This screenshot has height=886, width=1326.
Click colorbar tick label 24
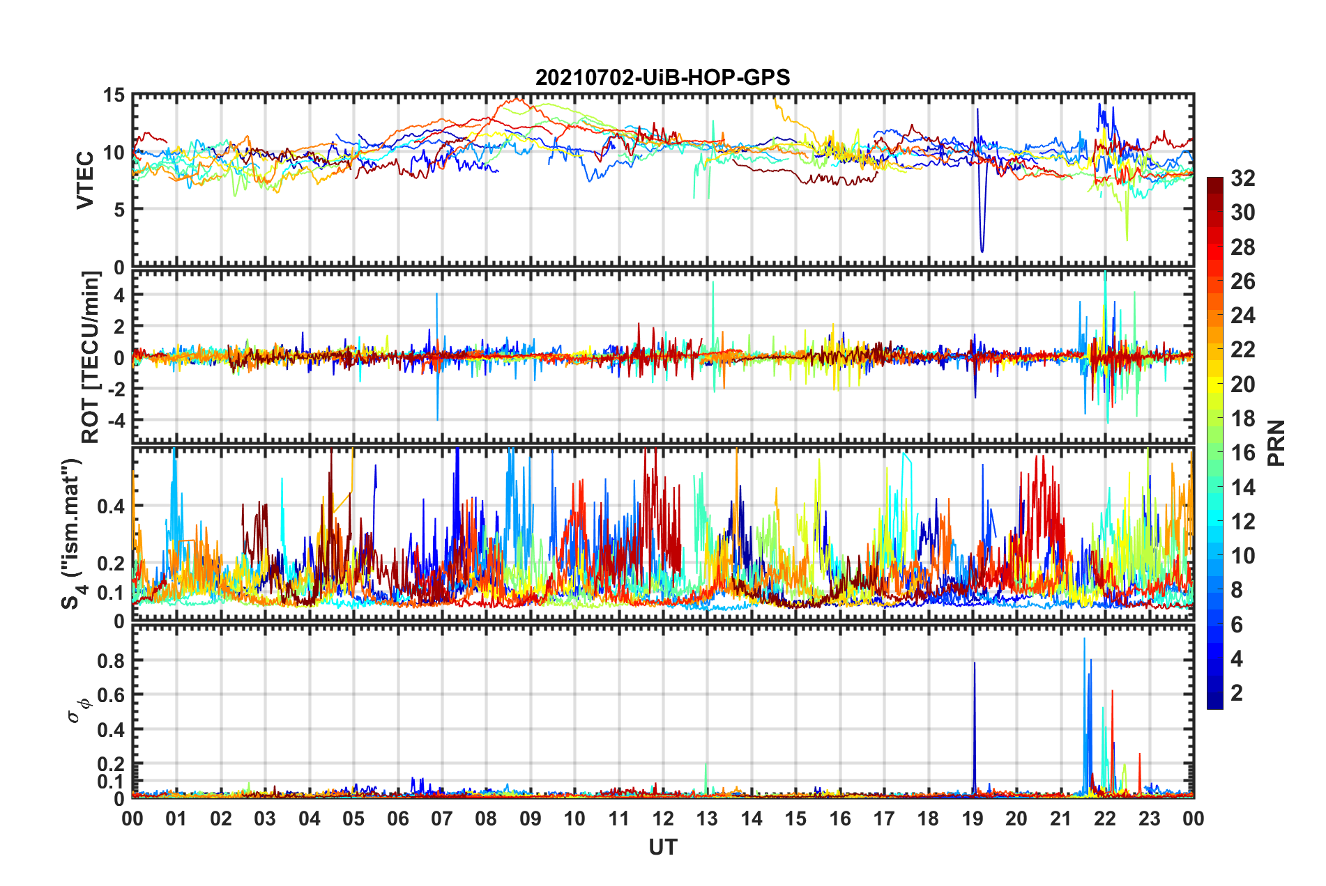click(x=1242, y=316)
